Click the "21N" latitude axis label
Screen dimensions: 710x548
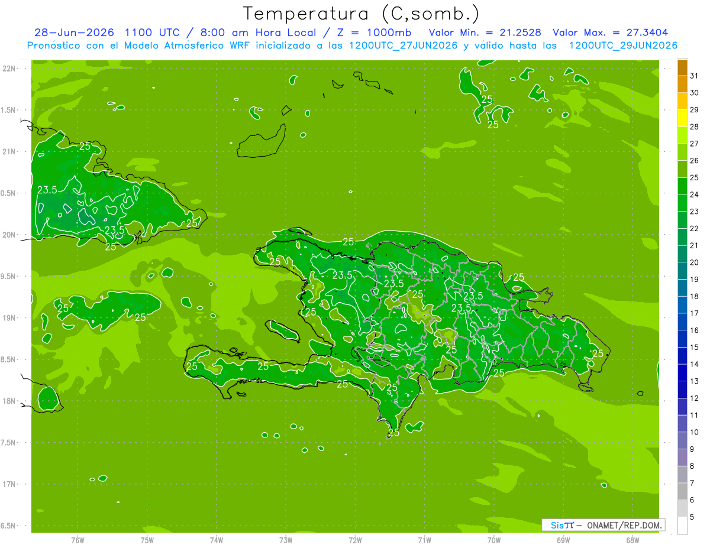(9, 151)
